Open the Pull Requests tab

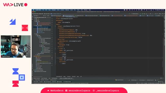click(54, 78)
